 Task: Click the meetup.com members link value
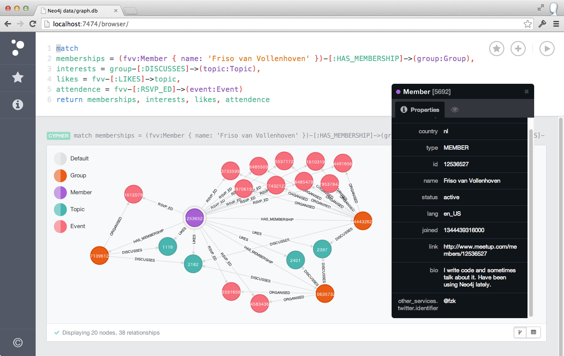click(x=480, y=250)
